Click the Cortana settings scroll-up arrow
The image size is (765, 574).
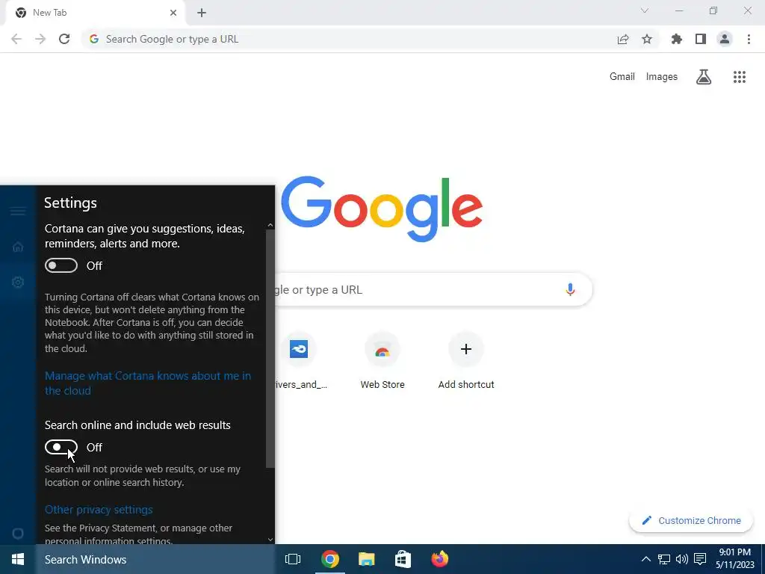click(270, 225)
